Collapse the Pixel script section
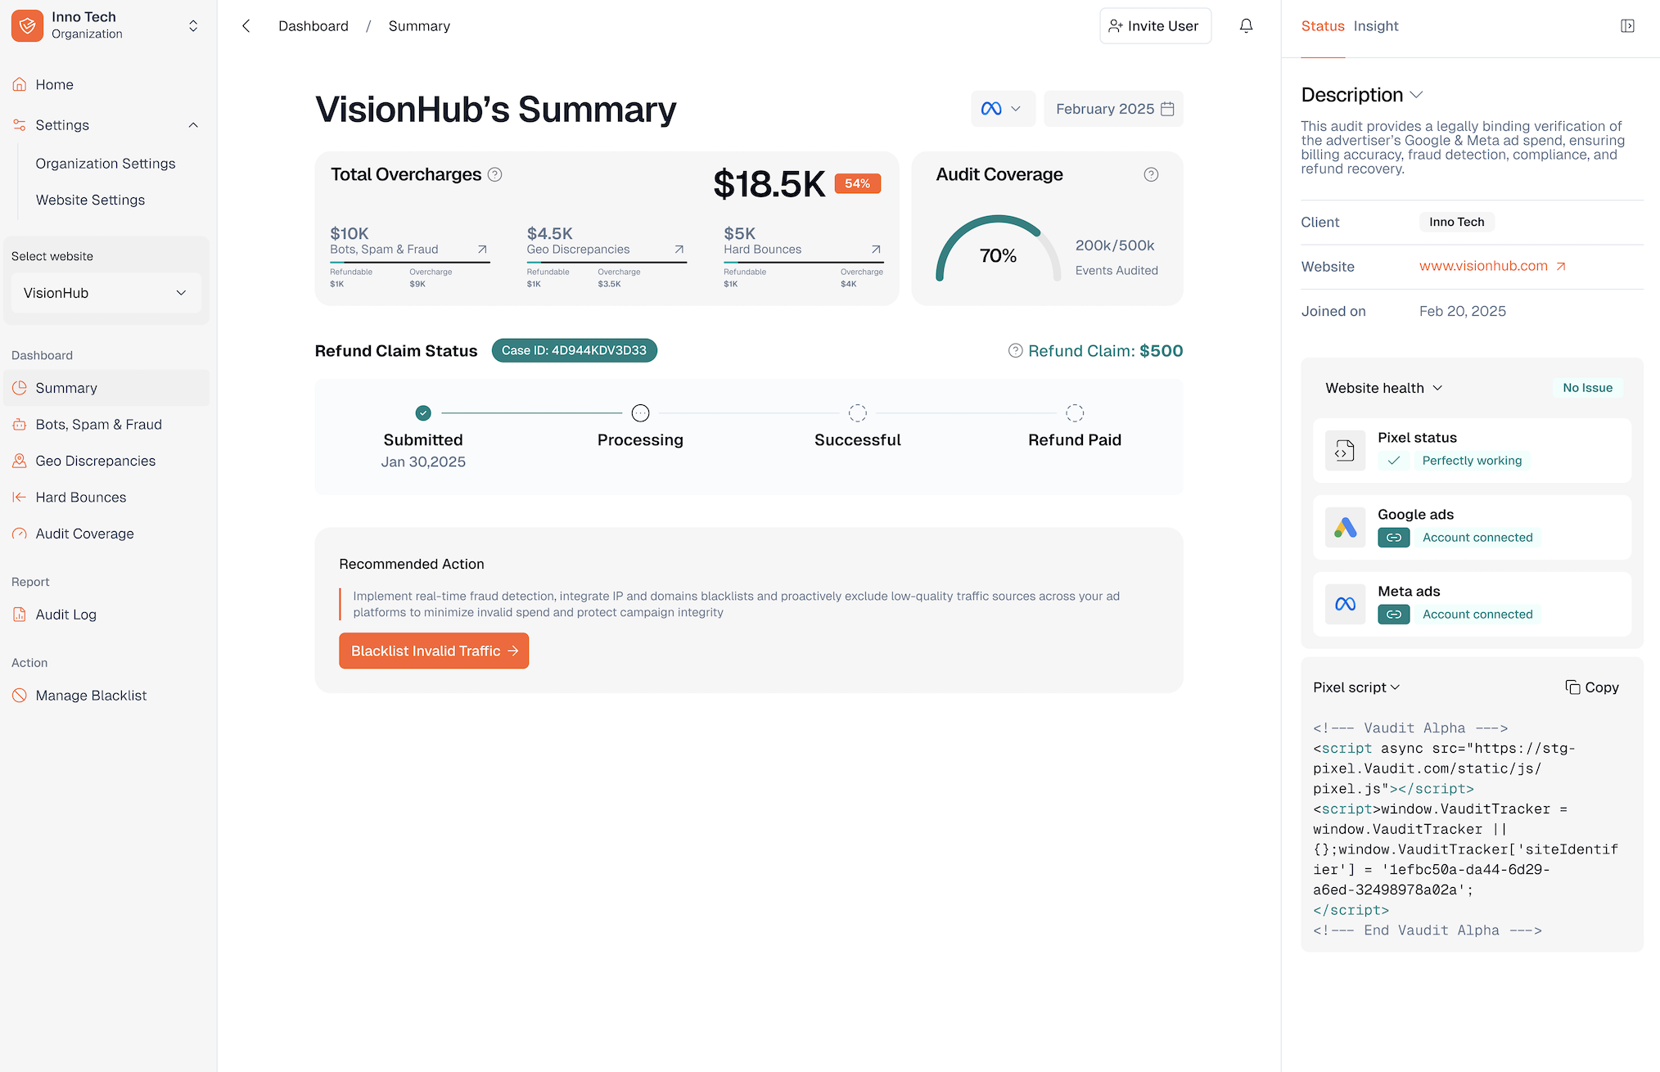Viewport: 1660px width, 1072px height. pyautogui.click(x=1395, y=687)
